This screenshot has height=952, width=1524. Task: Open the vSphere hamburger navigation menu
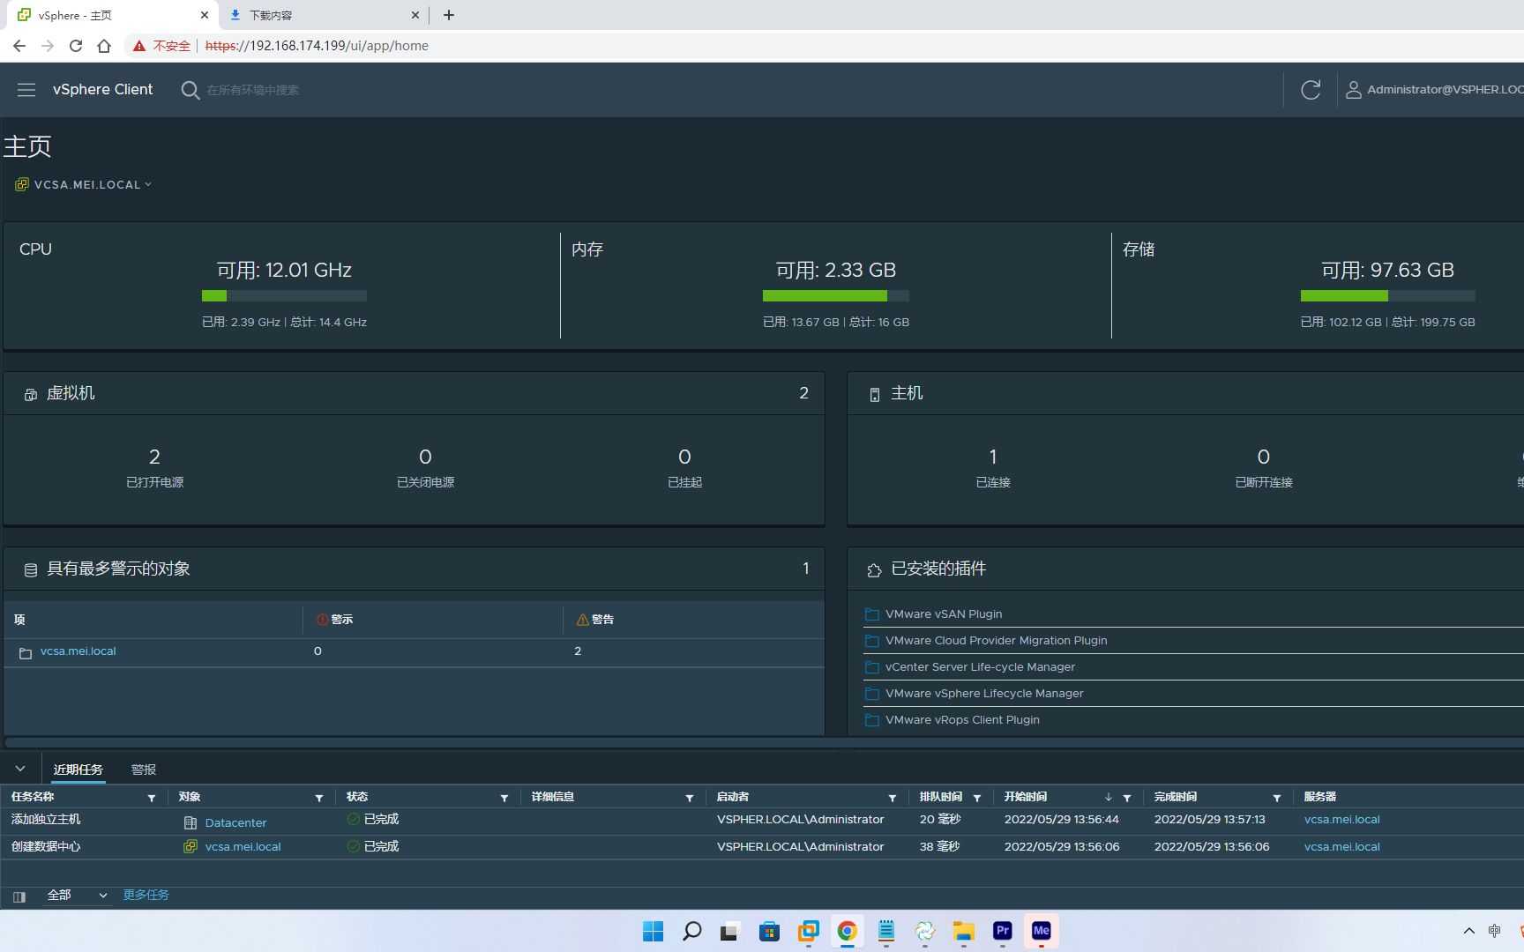click(x=26, y=90)
